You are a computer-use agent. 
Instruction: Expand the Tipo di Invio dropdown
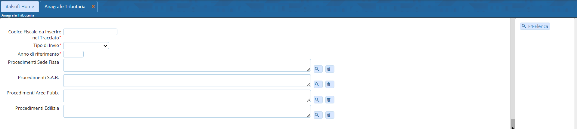tap(86, 46)
